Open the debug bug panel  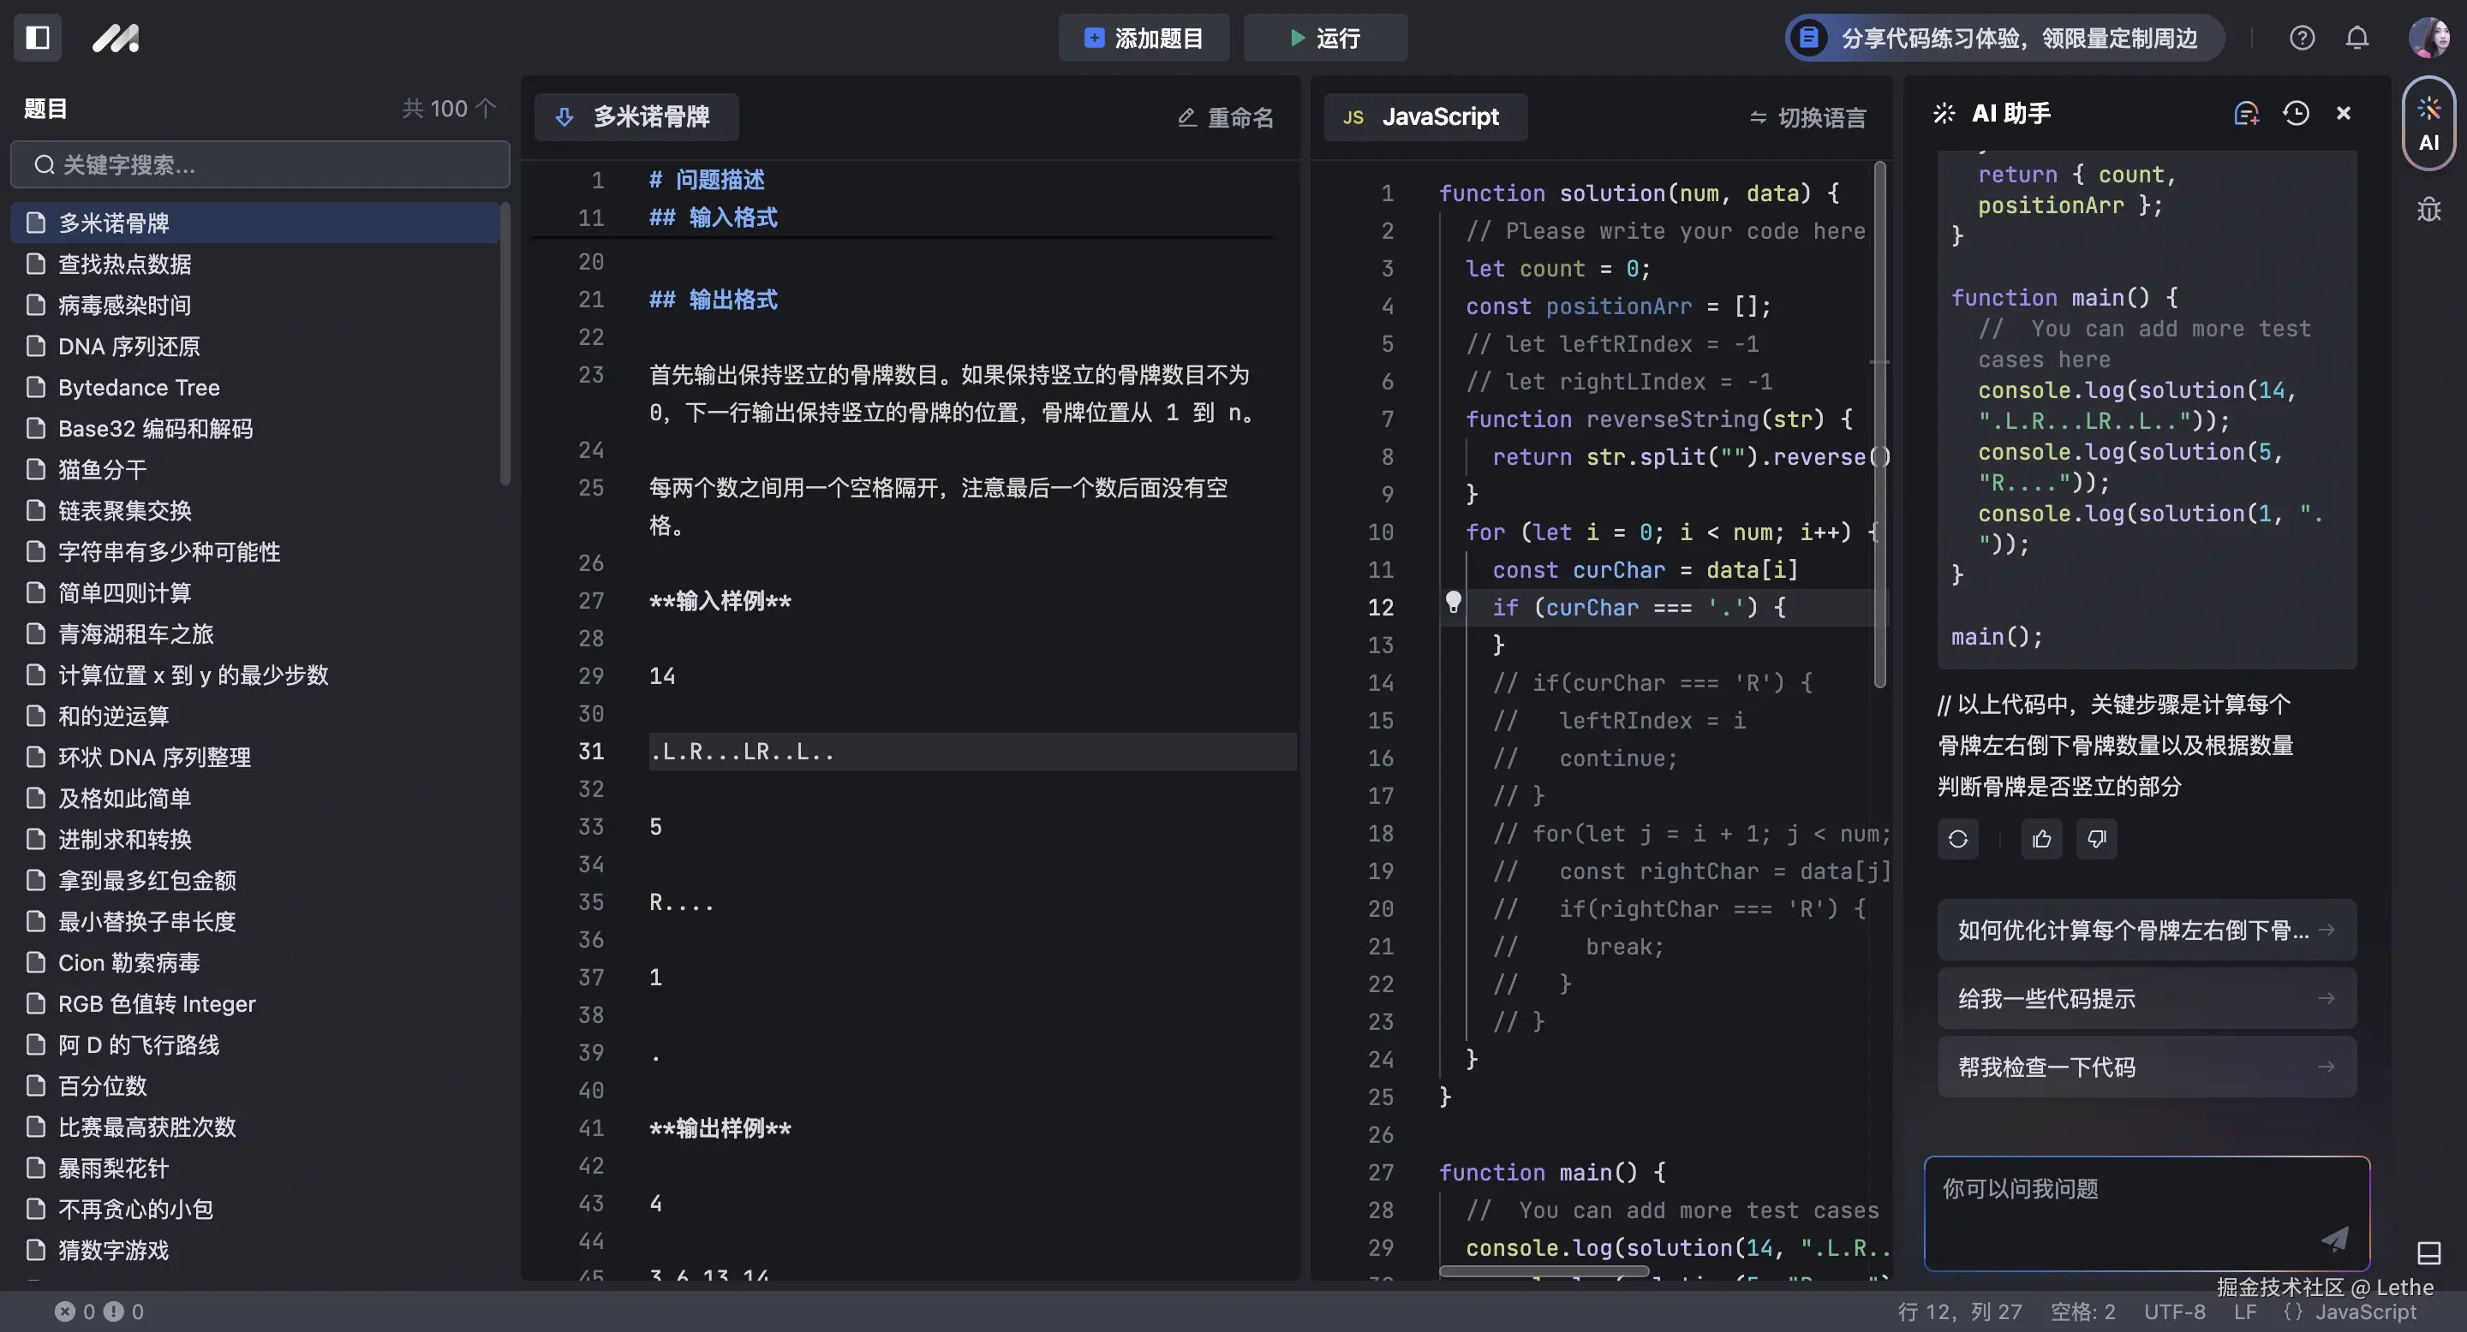[x=2429, y=209]
